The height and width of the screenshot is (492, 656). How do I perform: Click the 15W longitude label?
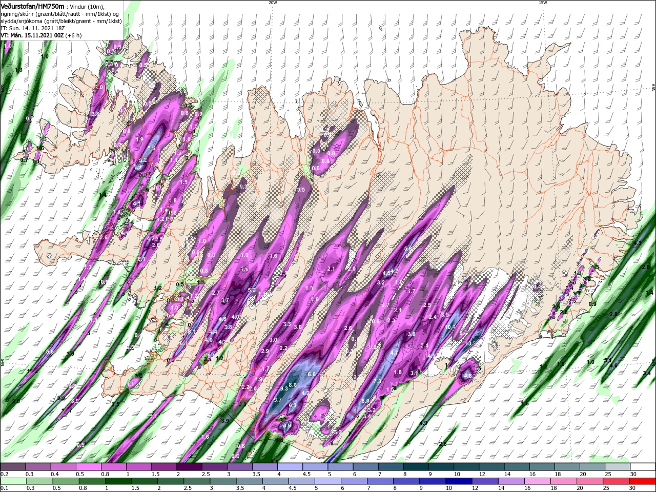tap(543, 3)
